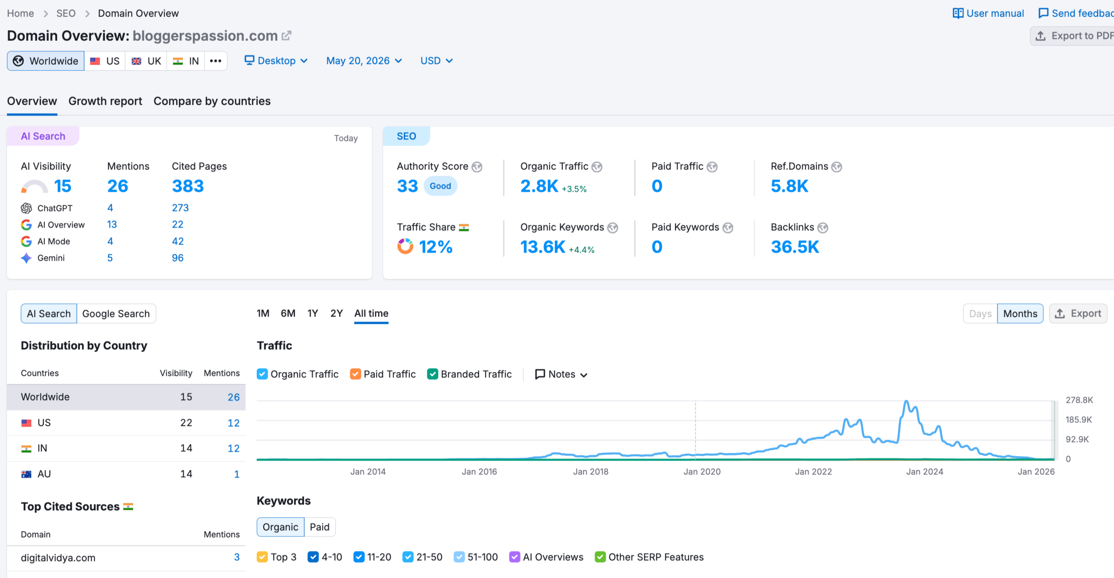The image size is (1114, 578).
Task: Toggle the Branded Traffic checkbox
Action: tap(433, 374)
